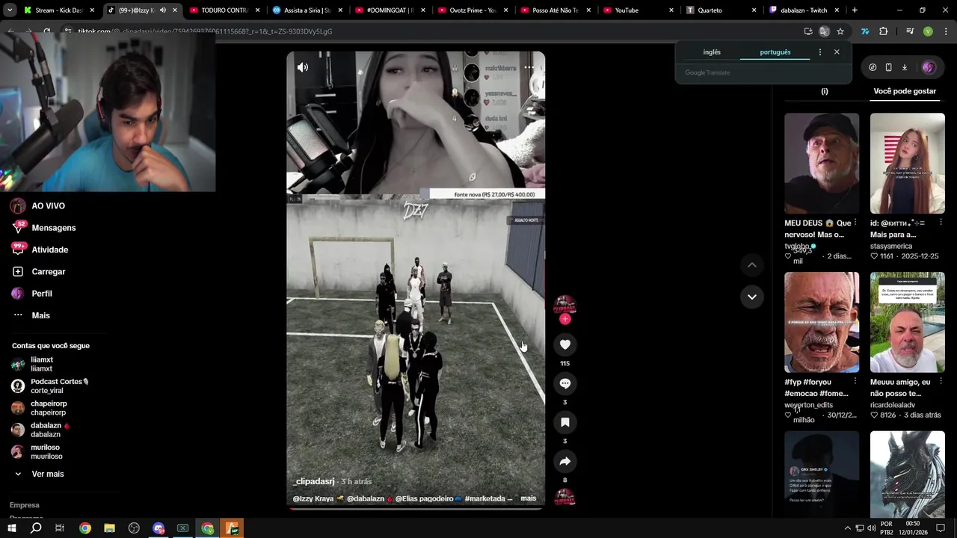Screen dimensions: 957x538
Task: Open the Chrome extensions puzzle icon
Action: tap(884, 31)
